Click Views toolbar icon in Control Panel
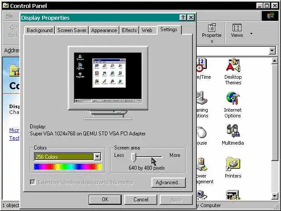Viewport: 281px width, 211px height. tap(237, 31)
